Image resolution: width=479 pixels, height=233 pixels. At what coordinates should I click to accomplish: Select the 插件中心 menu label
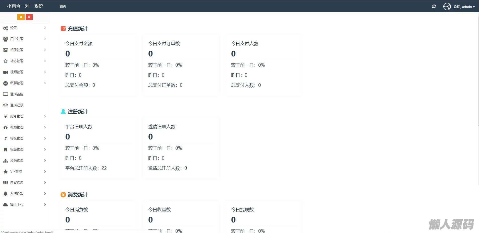coord(17,204)
